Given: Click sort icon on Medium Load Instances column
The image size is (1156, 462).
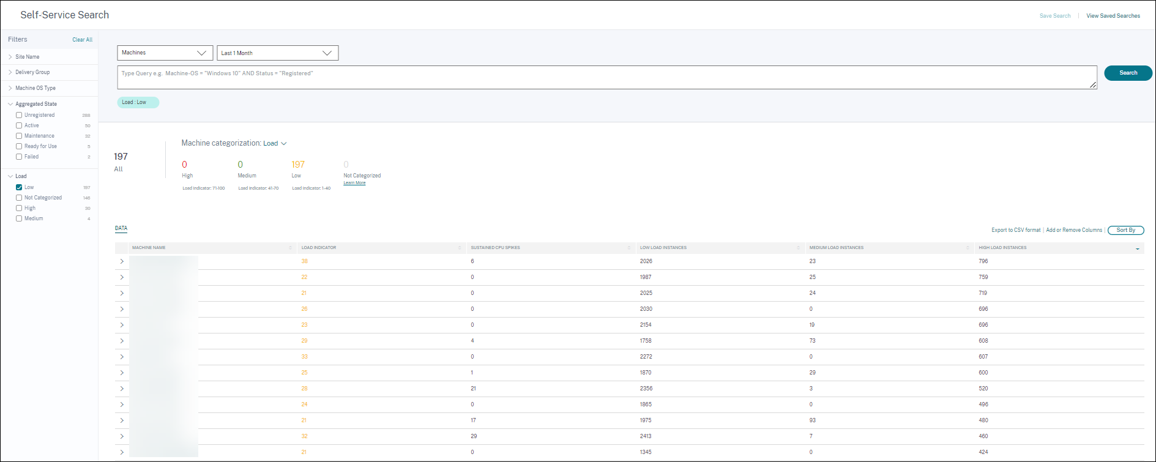Looking at the screenshot, I should pyautogui.click(x=968, y=248).
